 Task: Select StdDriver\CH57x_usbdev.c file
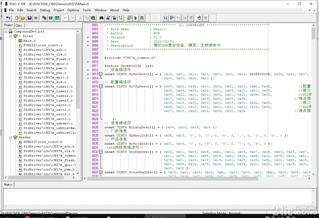48,124
